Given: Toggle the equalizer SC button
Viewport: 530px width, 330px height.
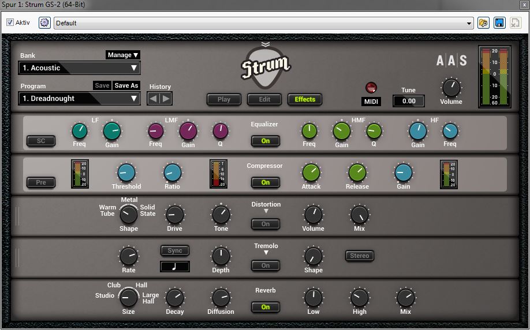Looking at the screenshot, I should (41, 141).
